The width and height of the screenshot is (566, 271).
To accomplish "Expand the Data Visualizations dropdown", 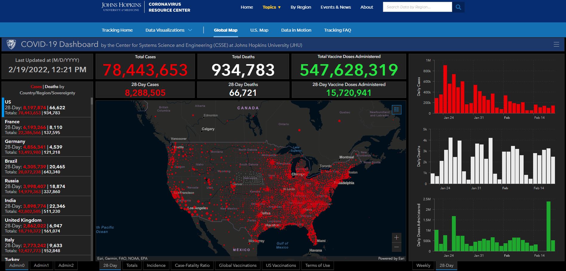I will pos(168,30).
